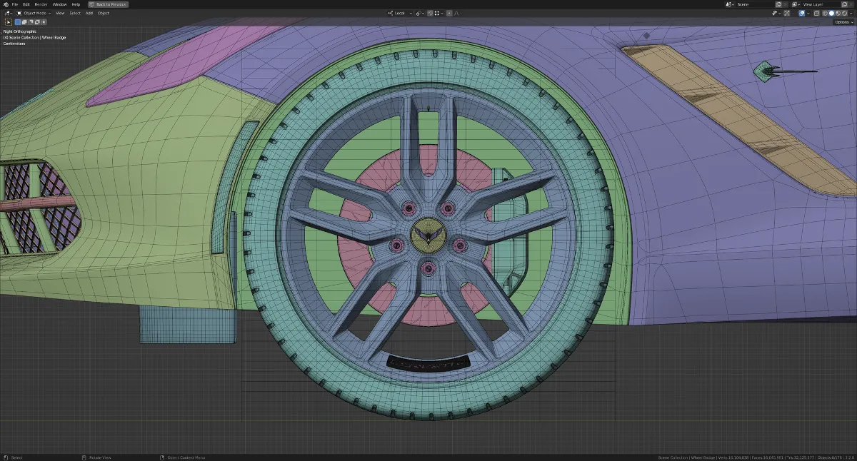Switch to rendered viewport shading
The image size is (857, 461).
pyautogui.click(x=845, y=13)
